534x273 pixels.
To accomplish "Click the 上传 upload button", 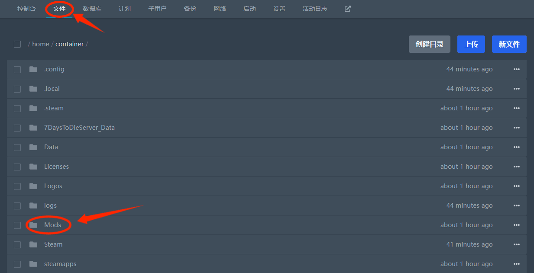I will [x=471, y=44].
